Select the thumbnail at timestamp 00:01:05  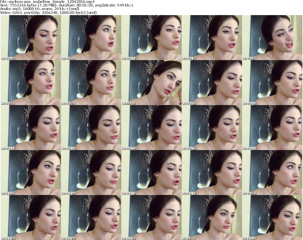[31, 173]
